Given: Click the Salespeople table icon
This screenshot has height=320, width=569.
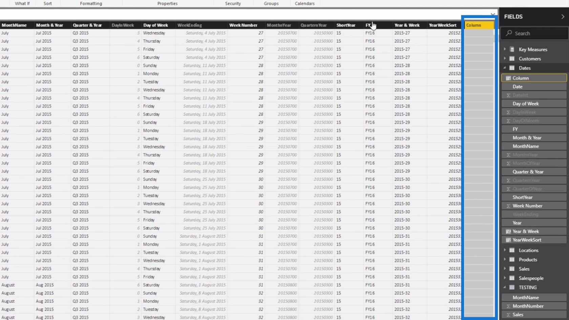Looking at the screenshot, I should (x=512, y=278).
